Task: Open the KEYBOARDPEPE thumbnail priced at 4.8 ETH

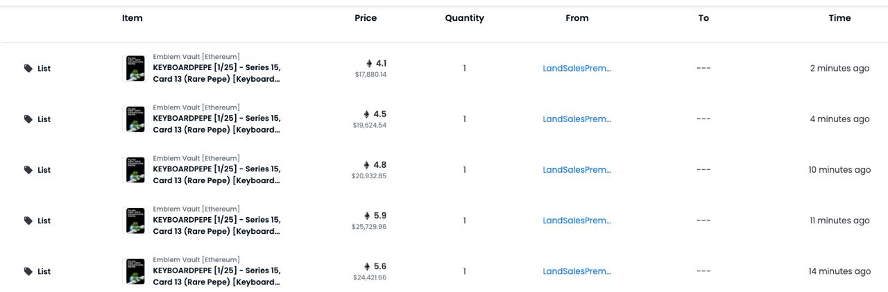Action: (x=135, y=170)
